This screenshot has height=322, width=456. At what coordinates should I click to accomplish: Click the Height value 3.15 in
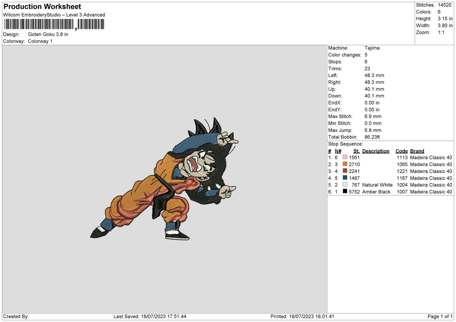point(445,19)
